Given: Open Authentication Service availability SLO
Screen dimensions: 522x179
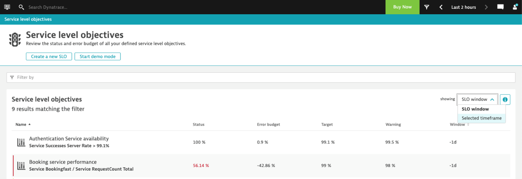Looking at the screenshot, I should coord(69,139).
